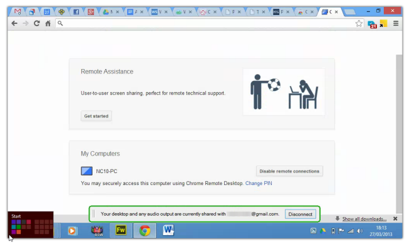Viewport: 407px width, 244px height.
Task: Close the active Chrome Remote Desktop tab
Action: pos(336,12)
